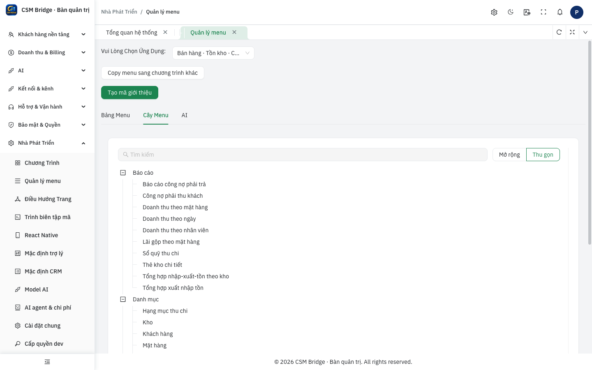Image resolution: width=592 pixels, height=370 pixels.
Task: Open user profile avatar P
Action: coord(577,12)
